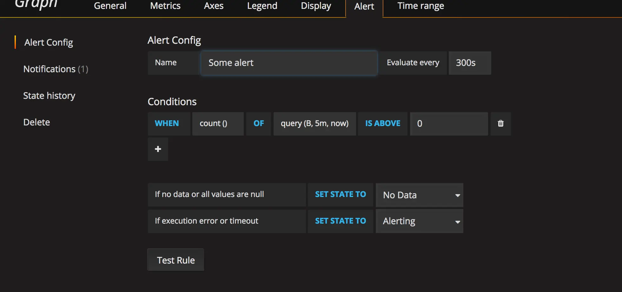622x292 pixels.
Task: Edit the alert name "Some alert"
Action: pyautogui.click(x=288, y=63)
